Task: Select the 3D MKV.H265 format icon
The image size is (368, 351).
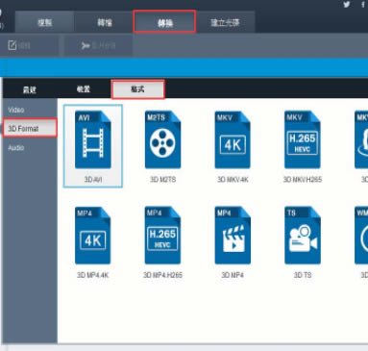Action: pos(303,139)
